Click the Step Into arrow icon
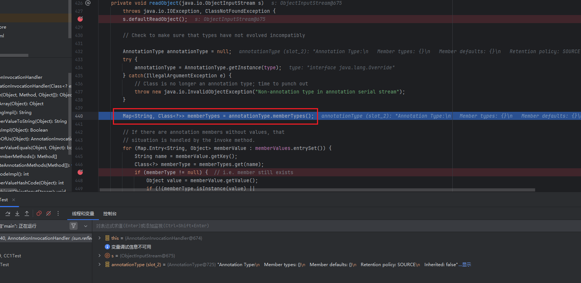 pos(17,213)
